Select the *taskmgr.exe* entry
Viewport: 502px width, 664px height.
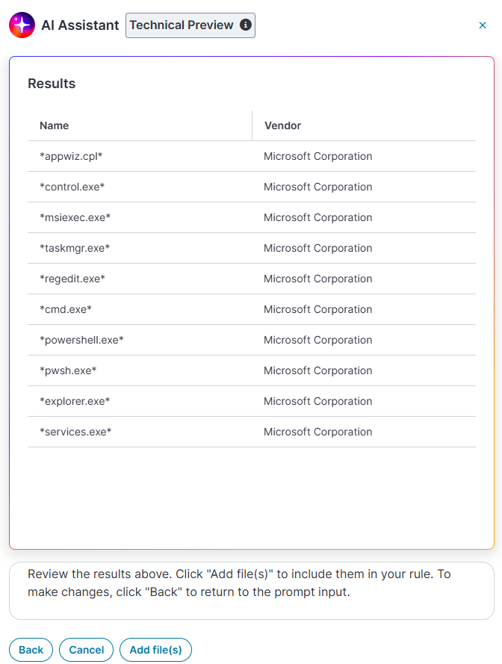click(x=252, y=248)
